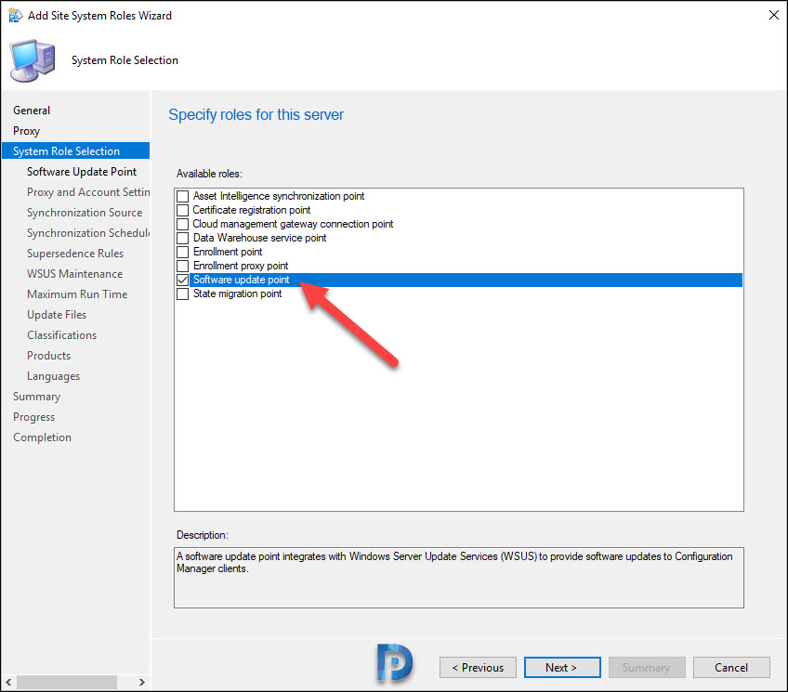Uncheck Software update point checkbox
788x692 pixels.
183,280
